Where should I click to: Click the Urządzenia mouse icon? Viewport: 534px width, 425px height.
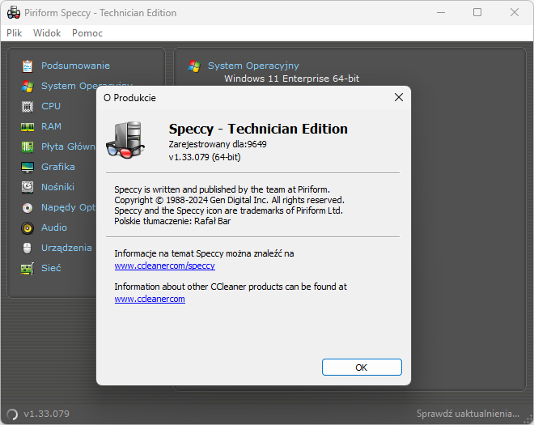(x=28, y=248)
